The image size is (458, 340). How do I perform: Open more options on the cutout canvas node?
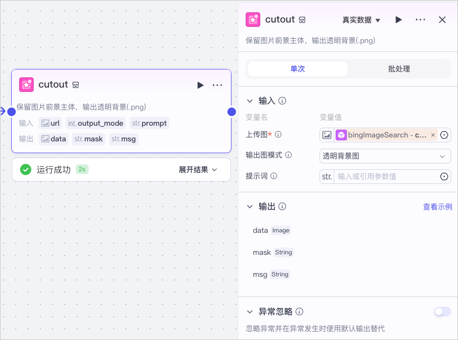217,85
